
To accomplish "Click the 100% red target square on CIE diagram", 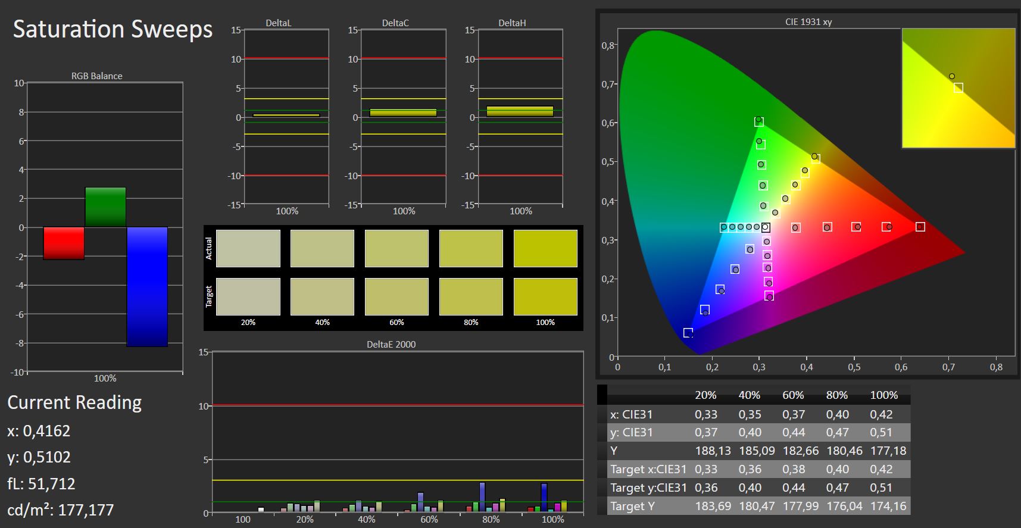I will click(x=920, y=227).
